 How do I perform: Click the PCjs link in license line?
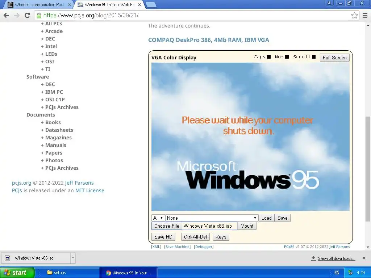pos(17,190)
